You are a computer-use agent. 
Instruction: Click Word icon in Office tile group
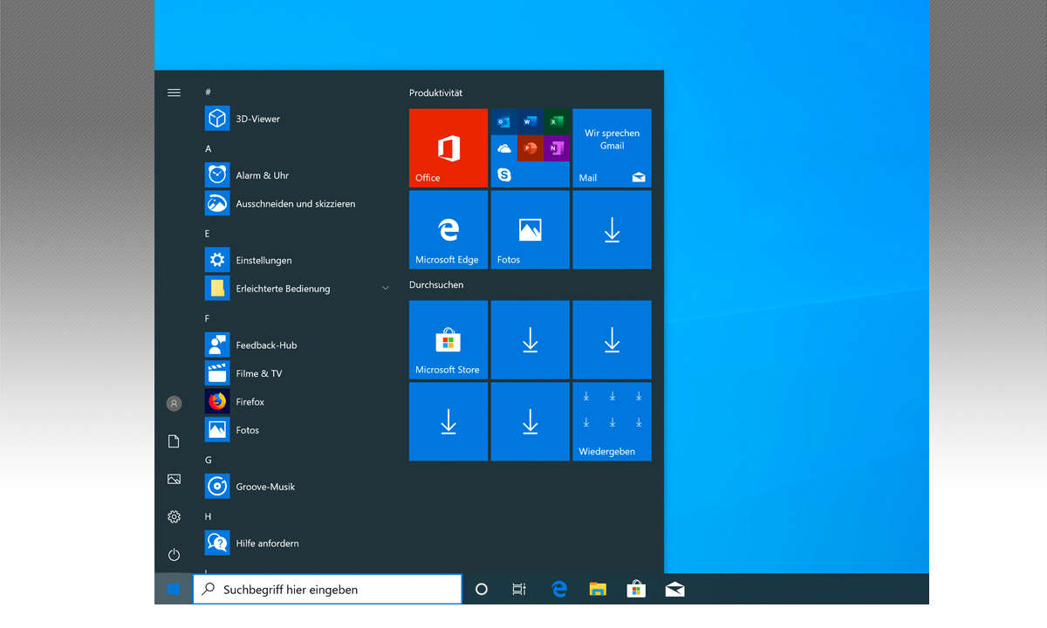click(530, 121)
